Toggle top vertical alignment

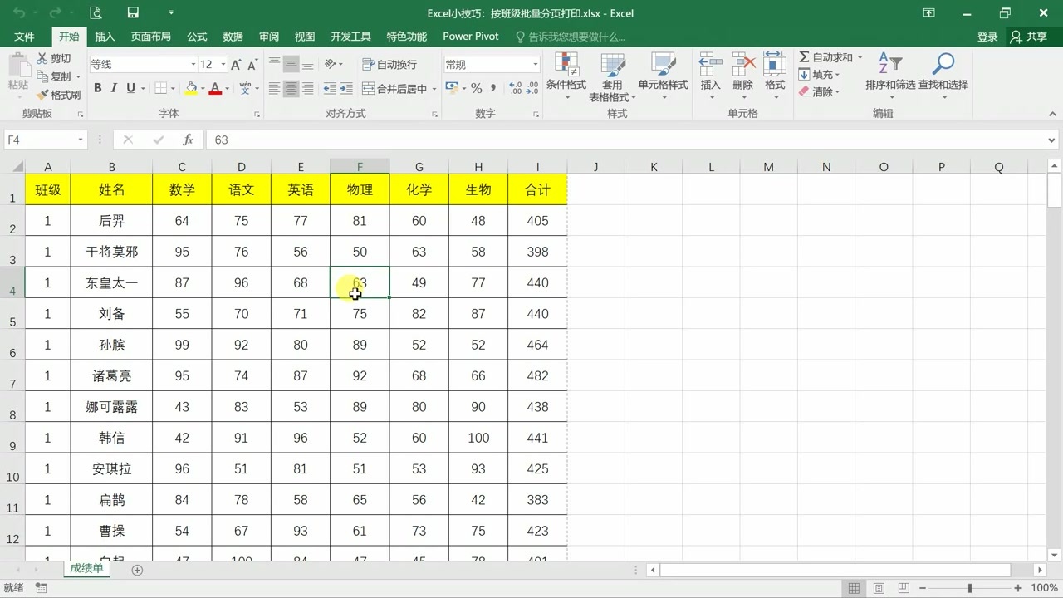[274, 65]
